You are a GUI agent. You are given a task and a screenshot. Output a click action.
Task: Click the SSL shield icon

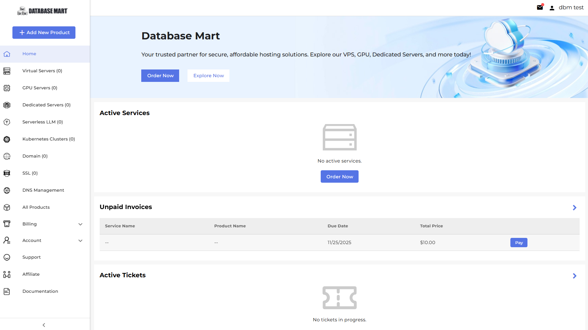7,173
